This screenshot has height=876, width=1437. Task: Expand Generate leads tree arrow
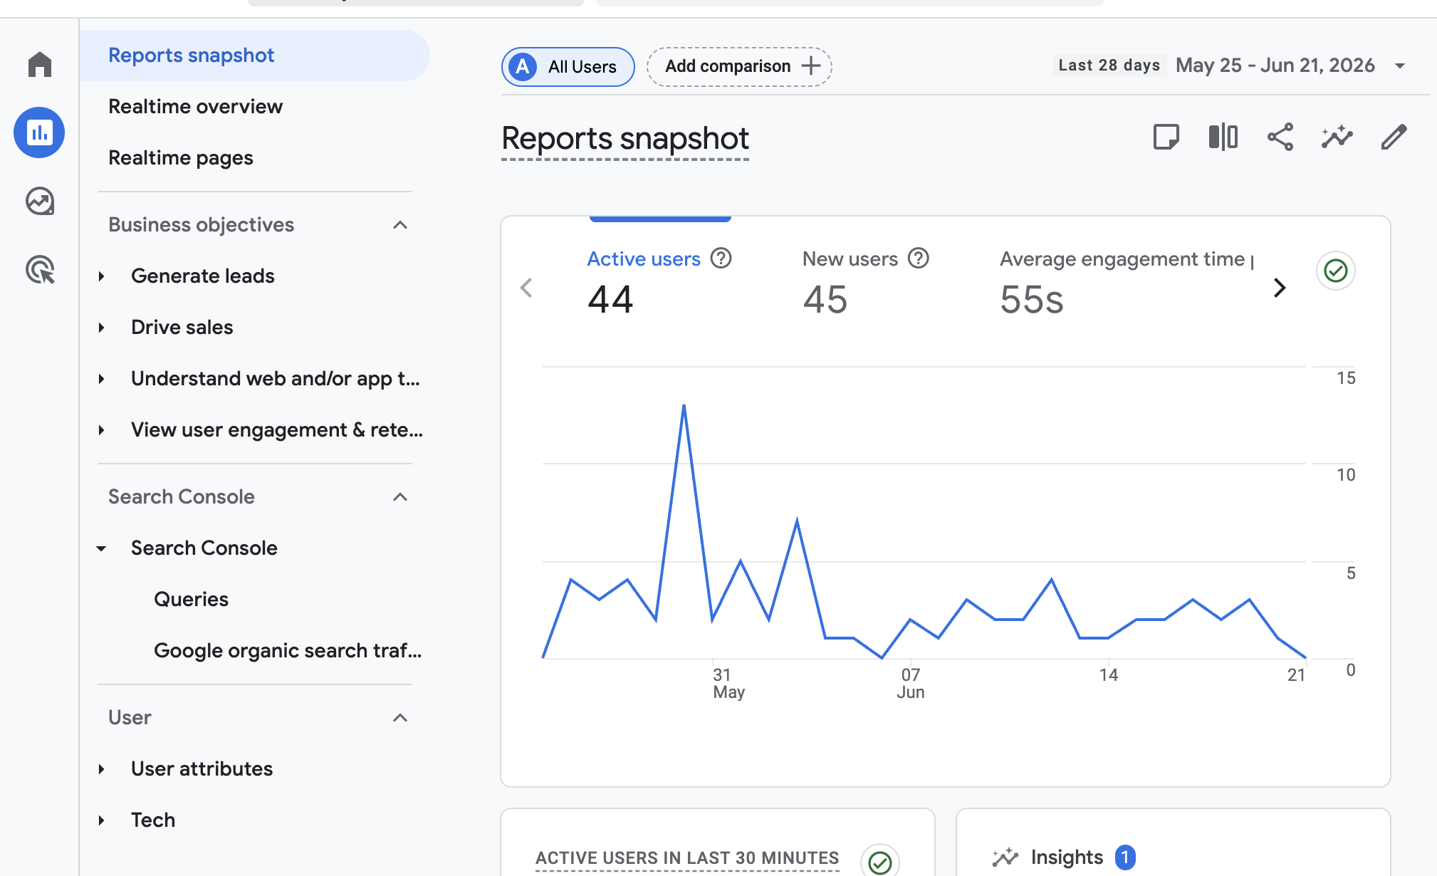coord(101,276)
